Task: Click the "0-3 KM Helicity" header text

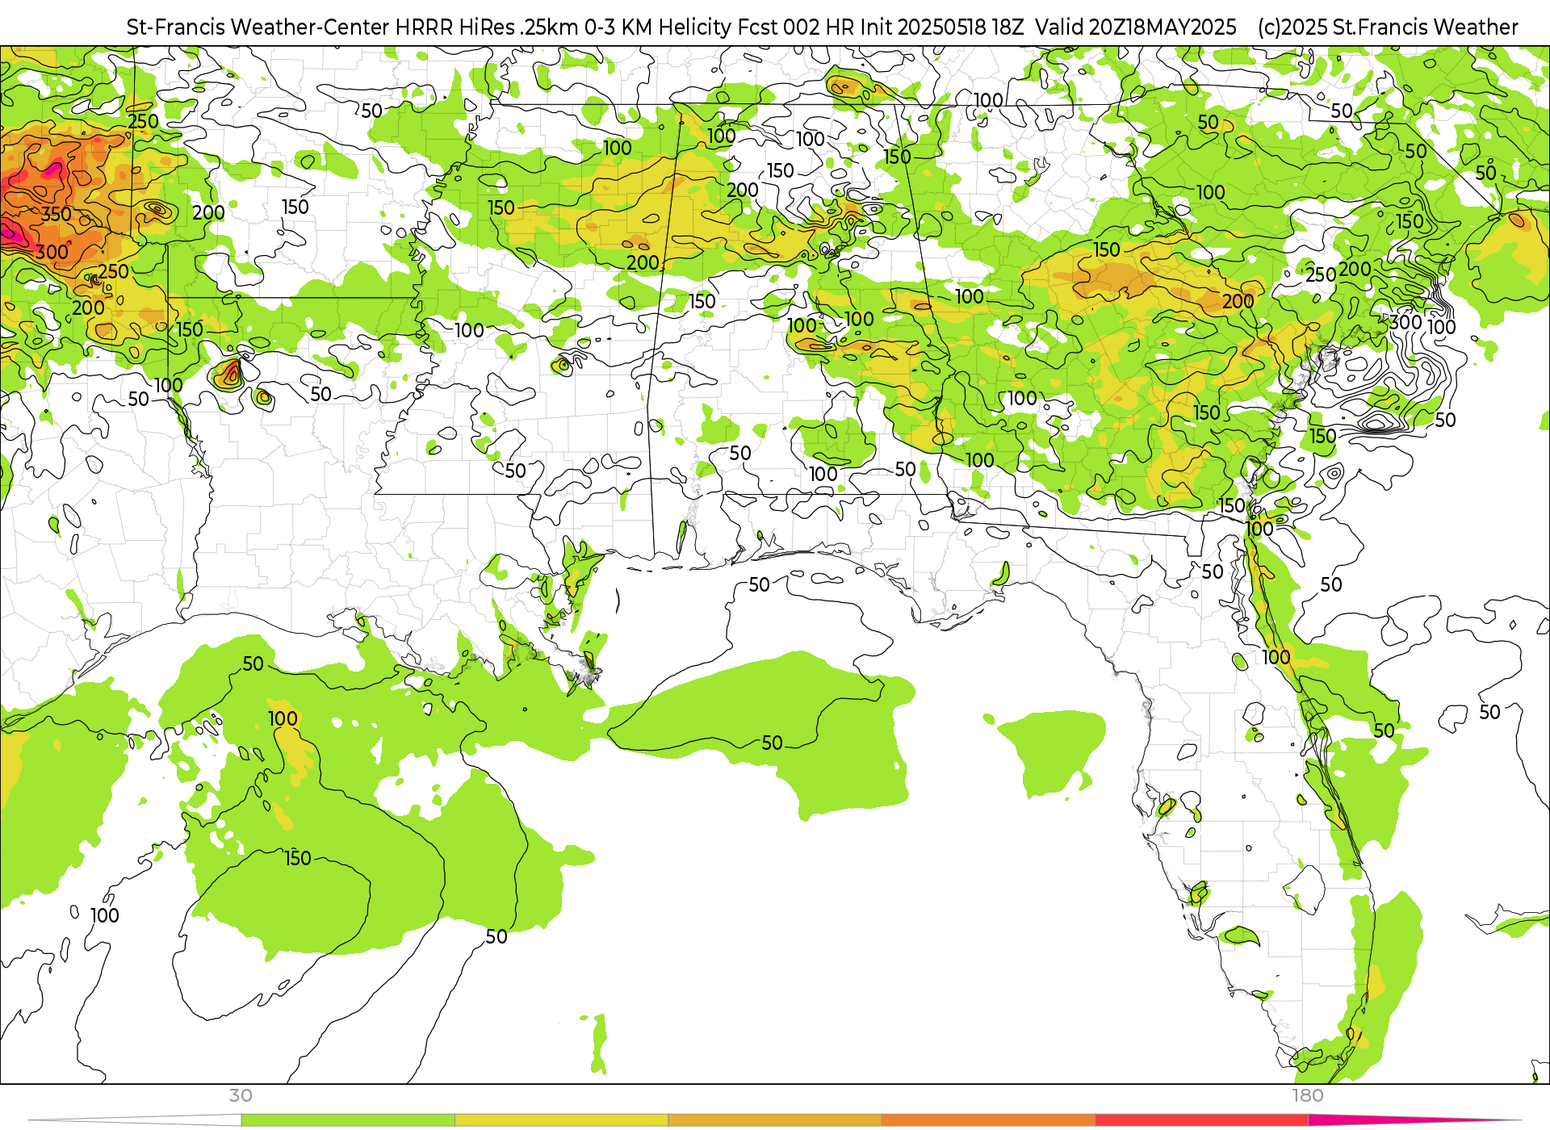Action: click(658, 27)
